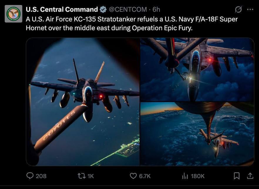This screenshot has height=189, width=259.
Task: Open the large left photo with Coyotes boom
Action: tap(83, 102)
